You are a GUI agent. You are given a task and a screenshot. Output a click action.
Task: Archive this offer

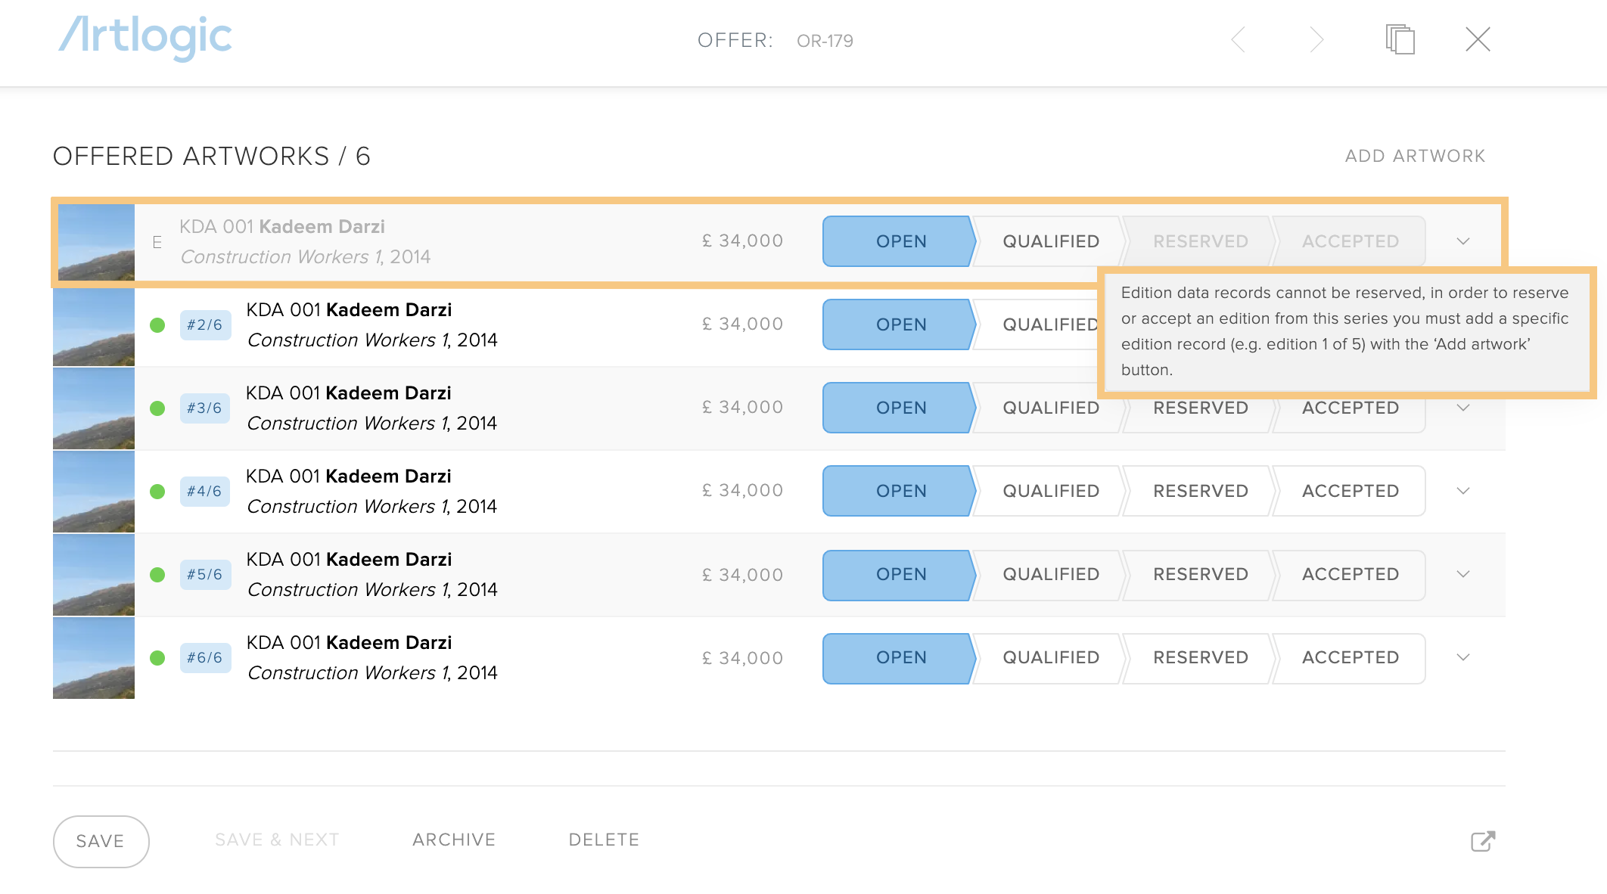pyautogui.click(x=454, y=840)
